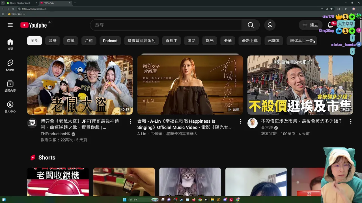
Task: Select the 最新上傳 filter chip
Action: [x=250, y=41]
